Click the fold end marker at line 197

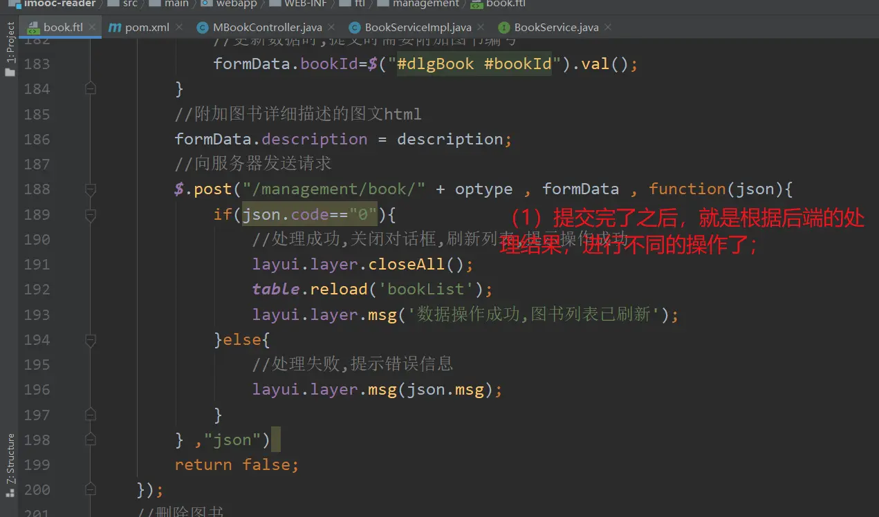pos(90,415)
